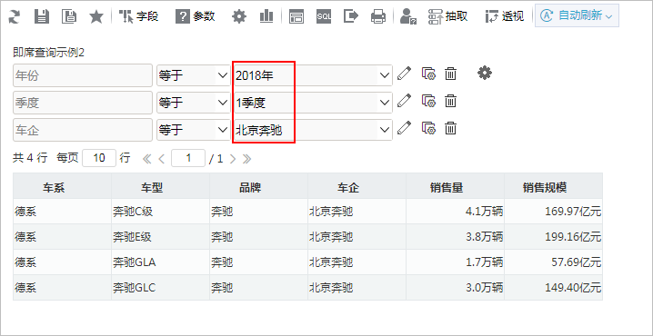Viewport: 653px width, 336px height.
Task: Click the current page number field
Action: click(188, 158)
